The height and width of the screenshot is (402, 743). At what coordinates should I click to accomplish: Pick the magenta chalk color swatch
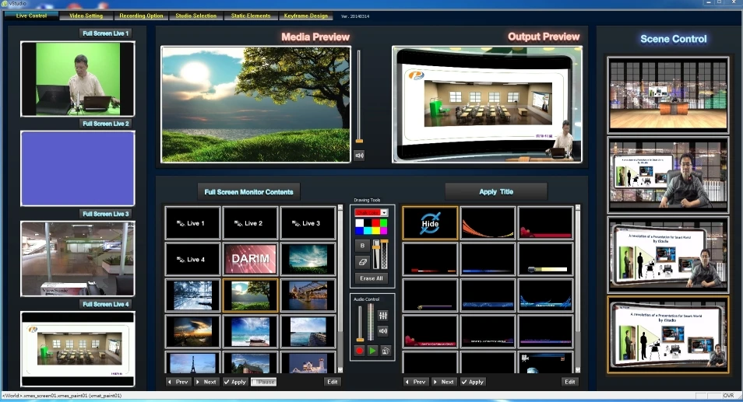point(383,230)
